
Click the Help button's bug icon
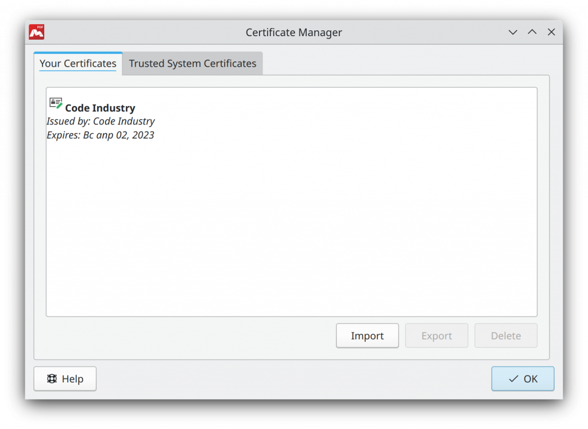51,378
